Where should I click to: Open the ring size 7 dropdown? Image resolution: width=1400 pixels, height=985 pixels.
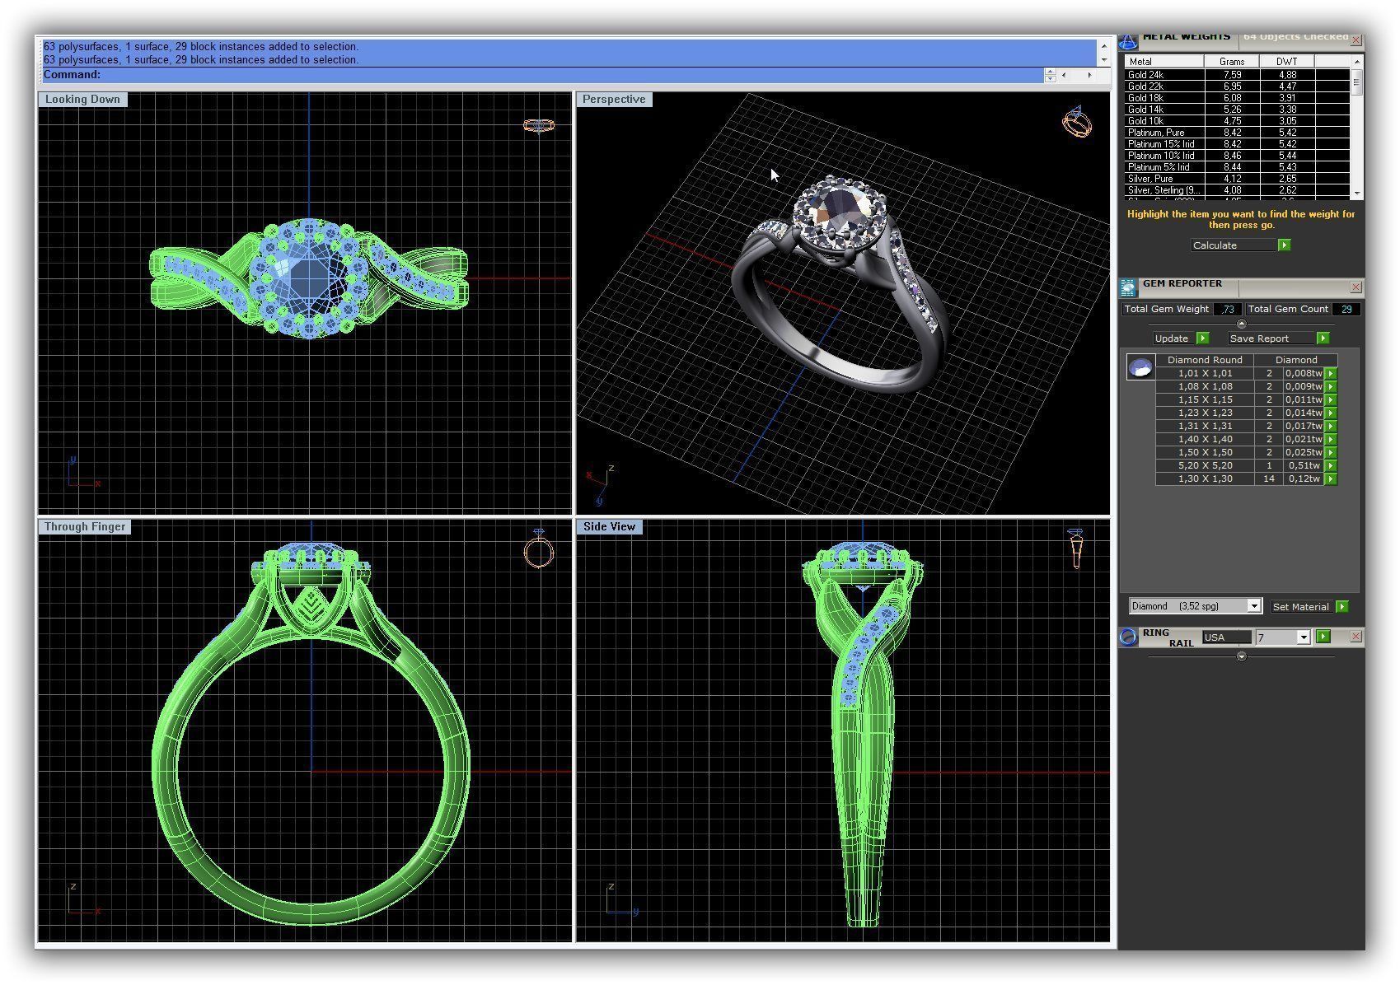[x=1303, y=637]
